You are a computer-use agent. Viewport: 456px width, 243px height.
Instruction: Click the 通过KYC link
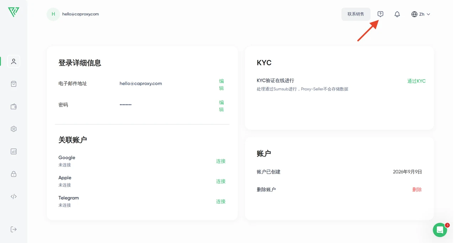tap(416, 81)
